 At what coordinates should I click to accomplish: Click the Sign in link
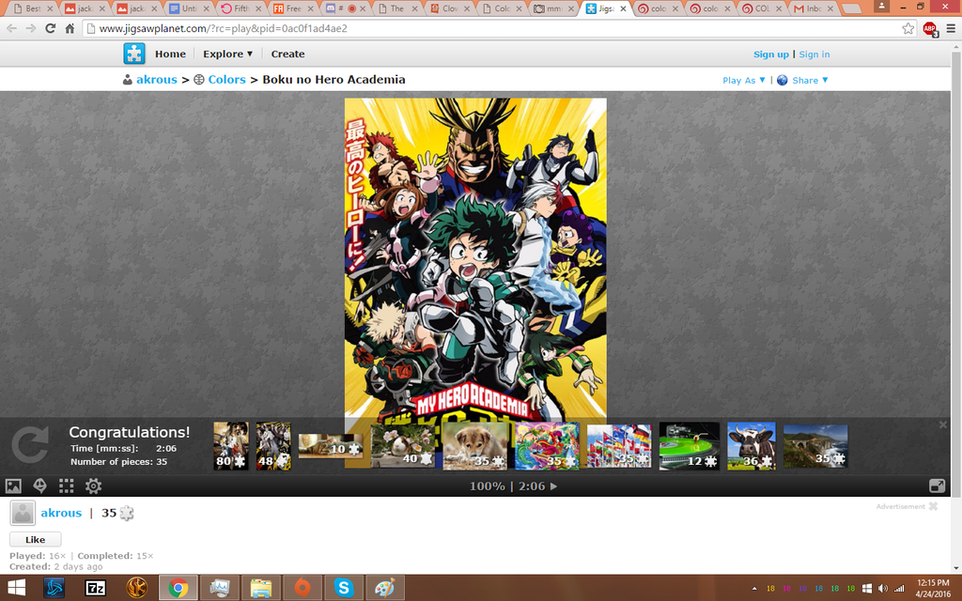[x=815, y=54]
